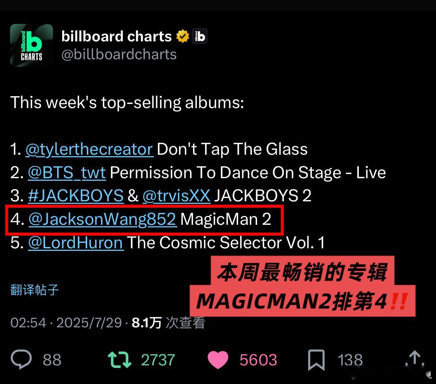
Task: Open @LordHuron mention link
Action: [x=76, y=243]
